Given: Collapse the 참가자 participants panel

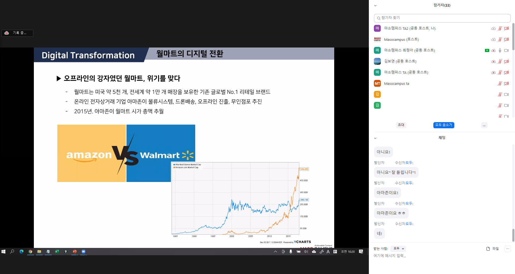Looking at the screenshot, I should click(375, 6).
